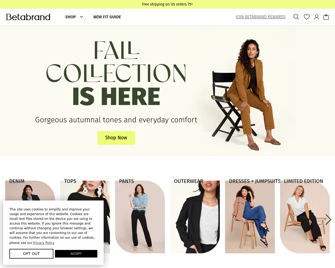View wishlist via heart icon
Viewport: 335px width, 268px height.
click(307, 17)
